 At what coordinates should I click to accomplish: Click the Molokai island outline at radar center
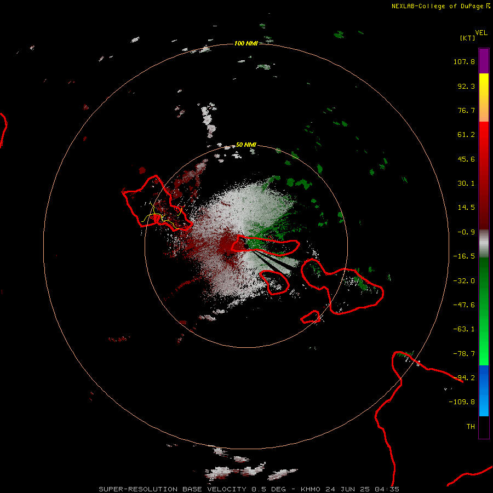265,245
